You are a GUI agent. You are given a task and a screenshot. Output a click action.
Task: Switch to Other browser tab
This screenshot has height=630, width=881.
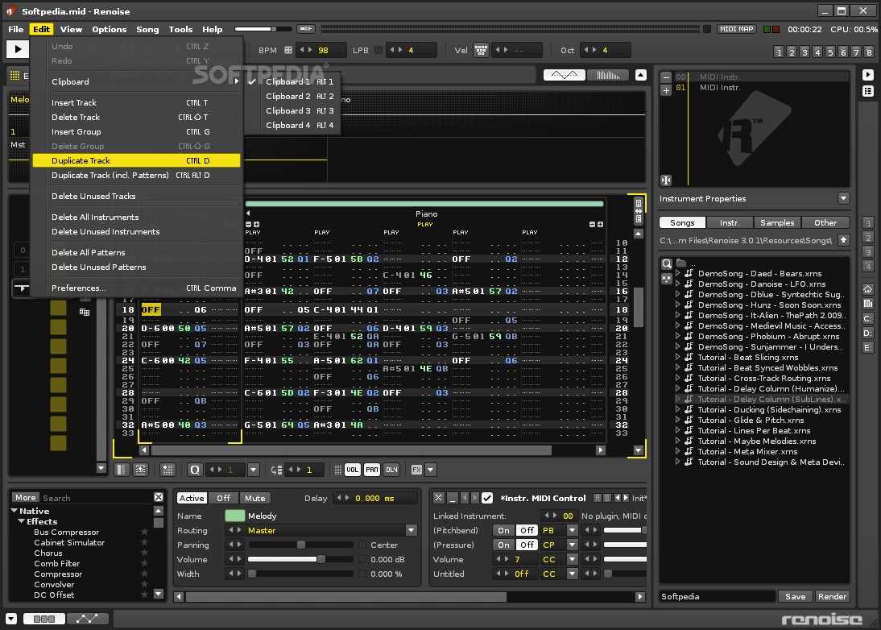[825, 223]
